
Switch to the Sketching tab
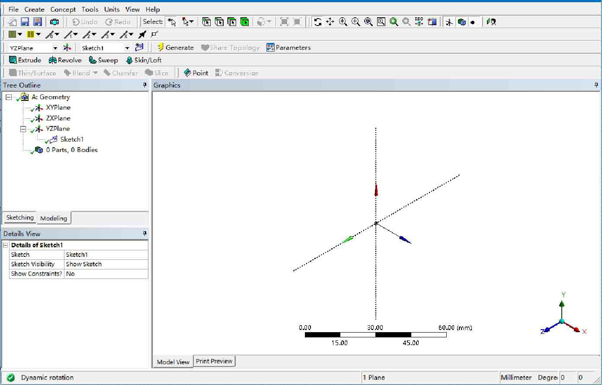pyautogui.click(x=20, y=217)
